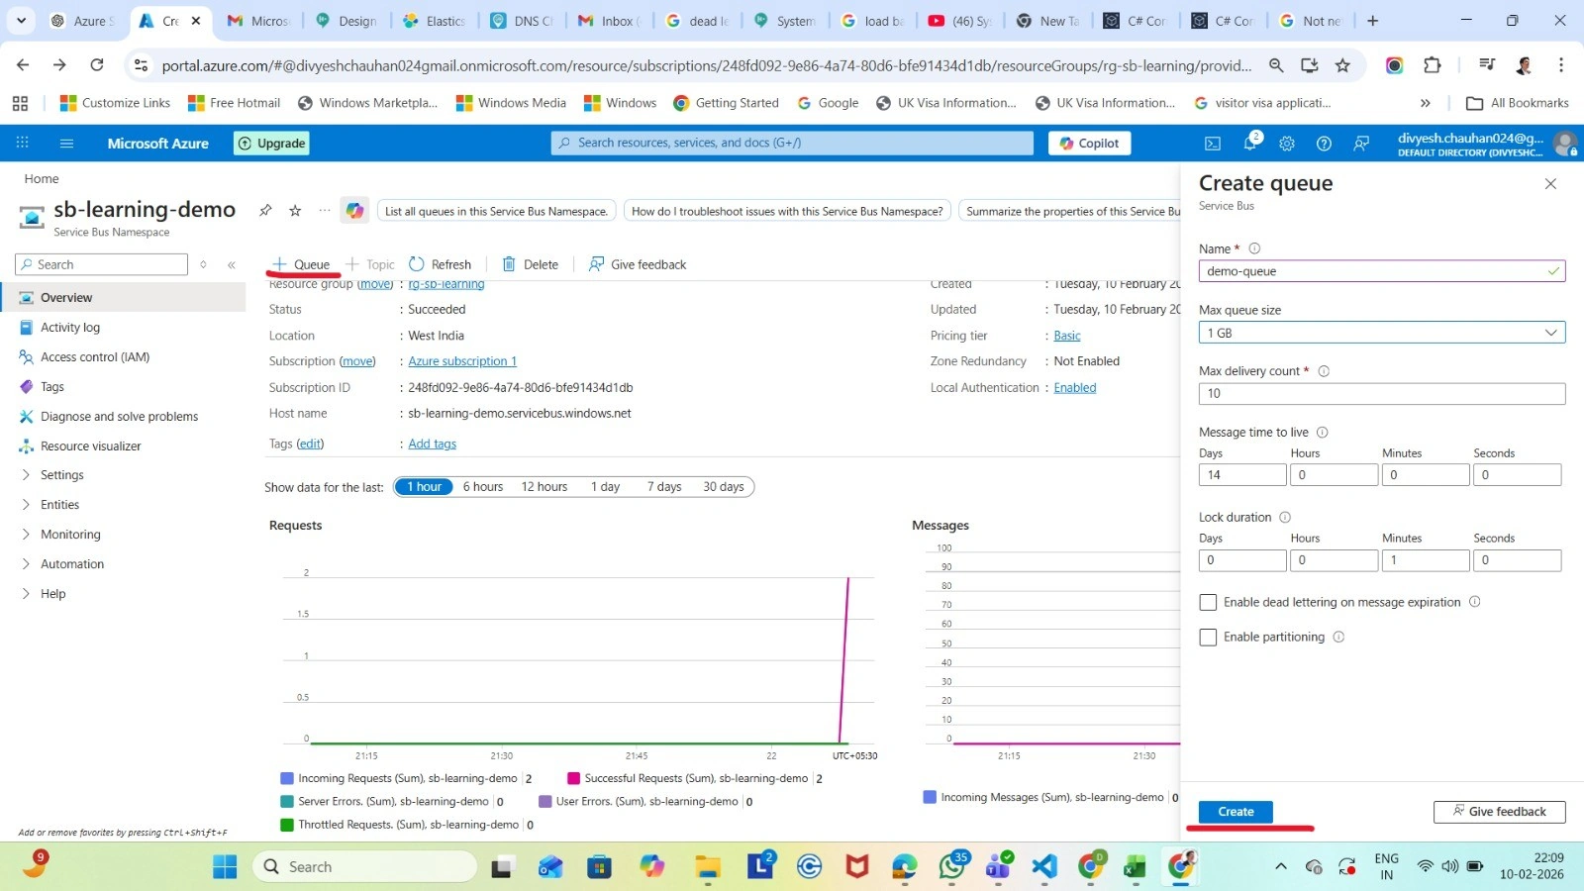This screenshot has height=891, width=1584.
Task: Bookmark this page with the star icon
Action: coord(1342,65)
